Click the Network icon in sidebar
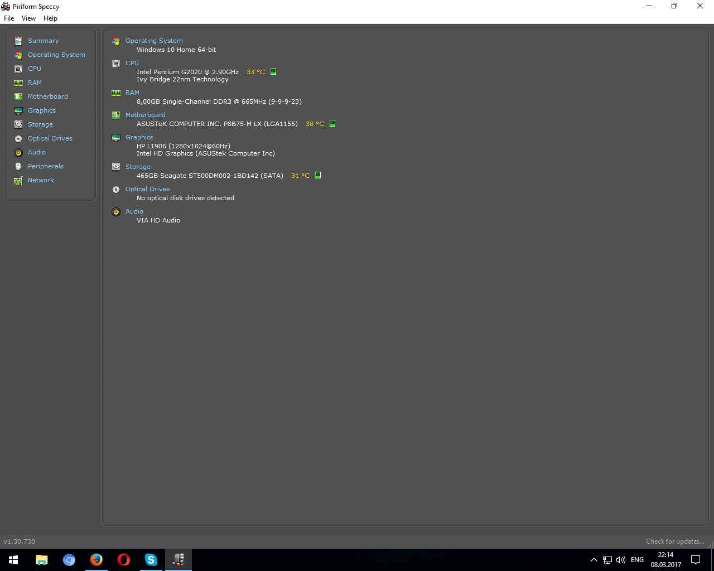Screen dimensions: 714x571 coord(18,180)
